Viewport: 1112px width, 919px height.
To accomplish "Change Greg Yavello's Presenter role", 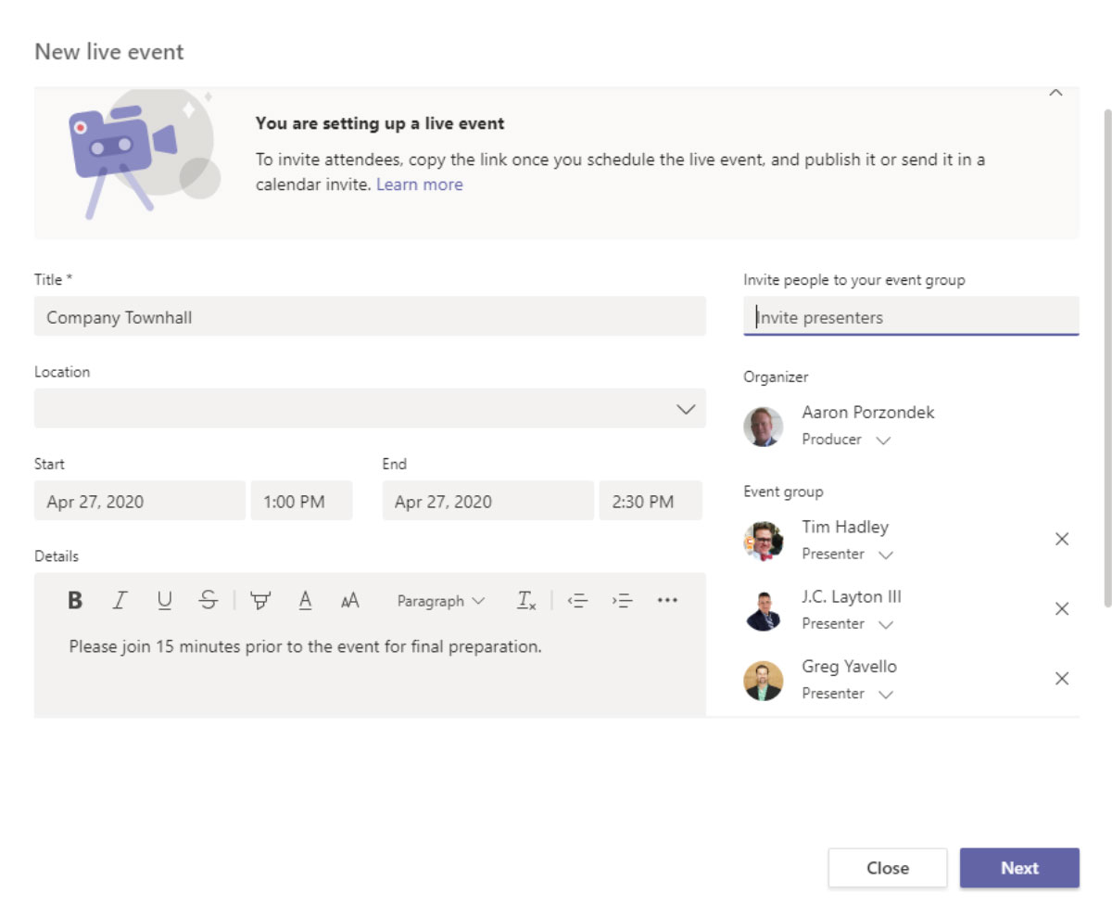I will pos(848,693).
